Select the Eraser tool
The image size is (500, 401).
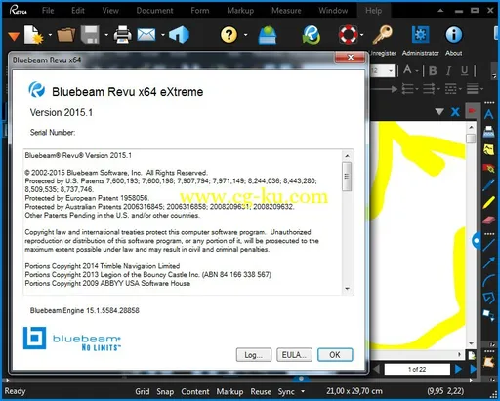point(489,221)
